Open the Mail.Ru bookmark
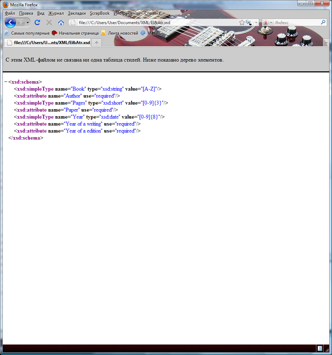This screenshot has height=355, width=332. pyautogui.click(x=151, y=33)
